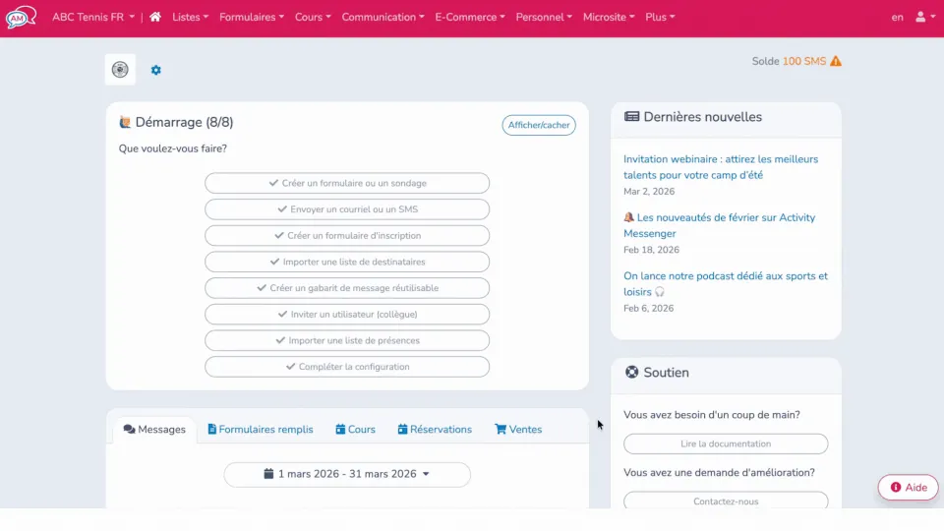Expand the E-Commerce menu
The width and height of the screenshot is (944, 531).
[470, 17]
